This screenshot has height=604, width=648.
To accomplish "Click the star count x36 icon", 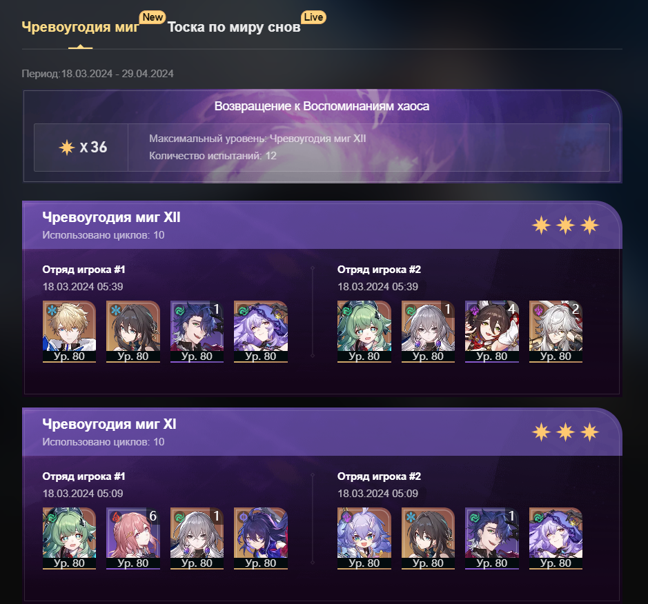I will point(66,148).
